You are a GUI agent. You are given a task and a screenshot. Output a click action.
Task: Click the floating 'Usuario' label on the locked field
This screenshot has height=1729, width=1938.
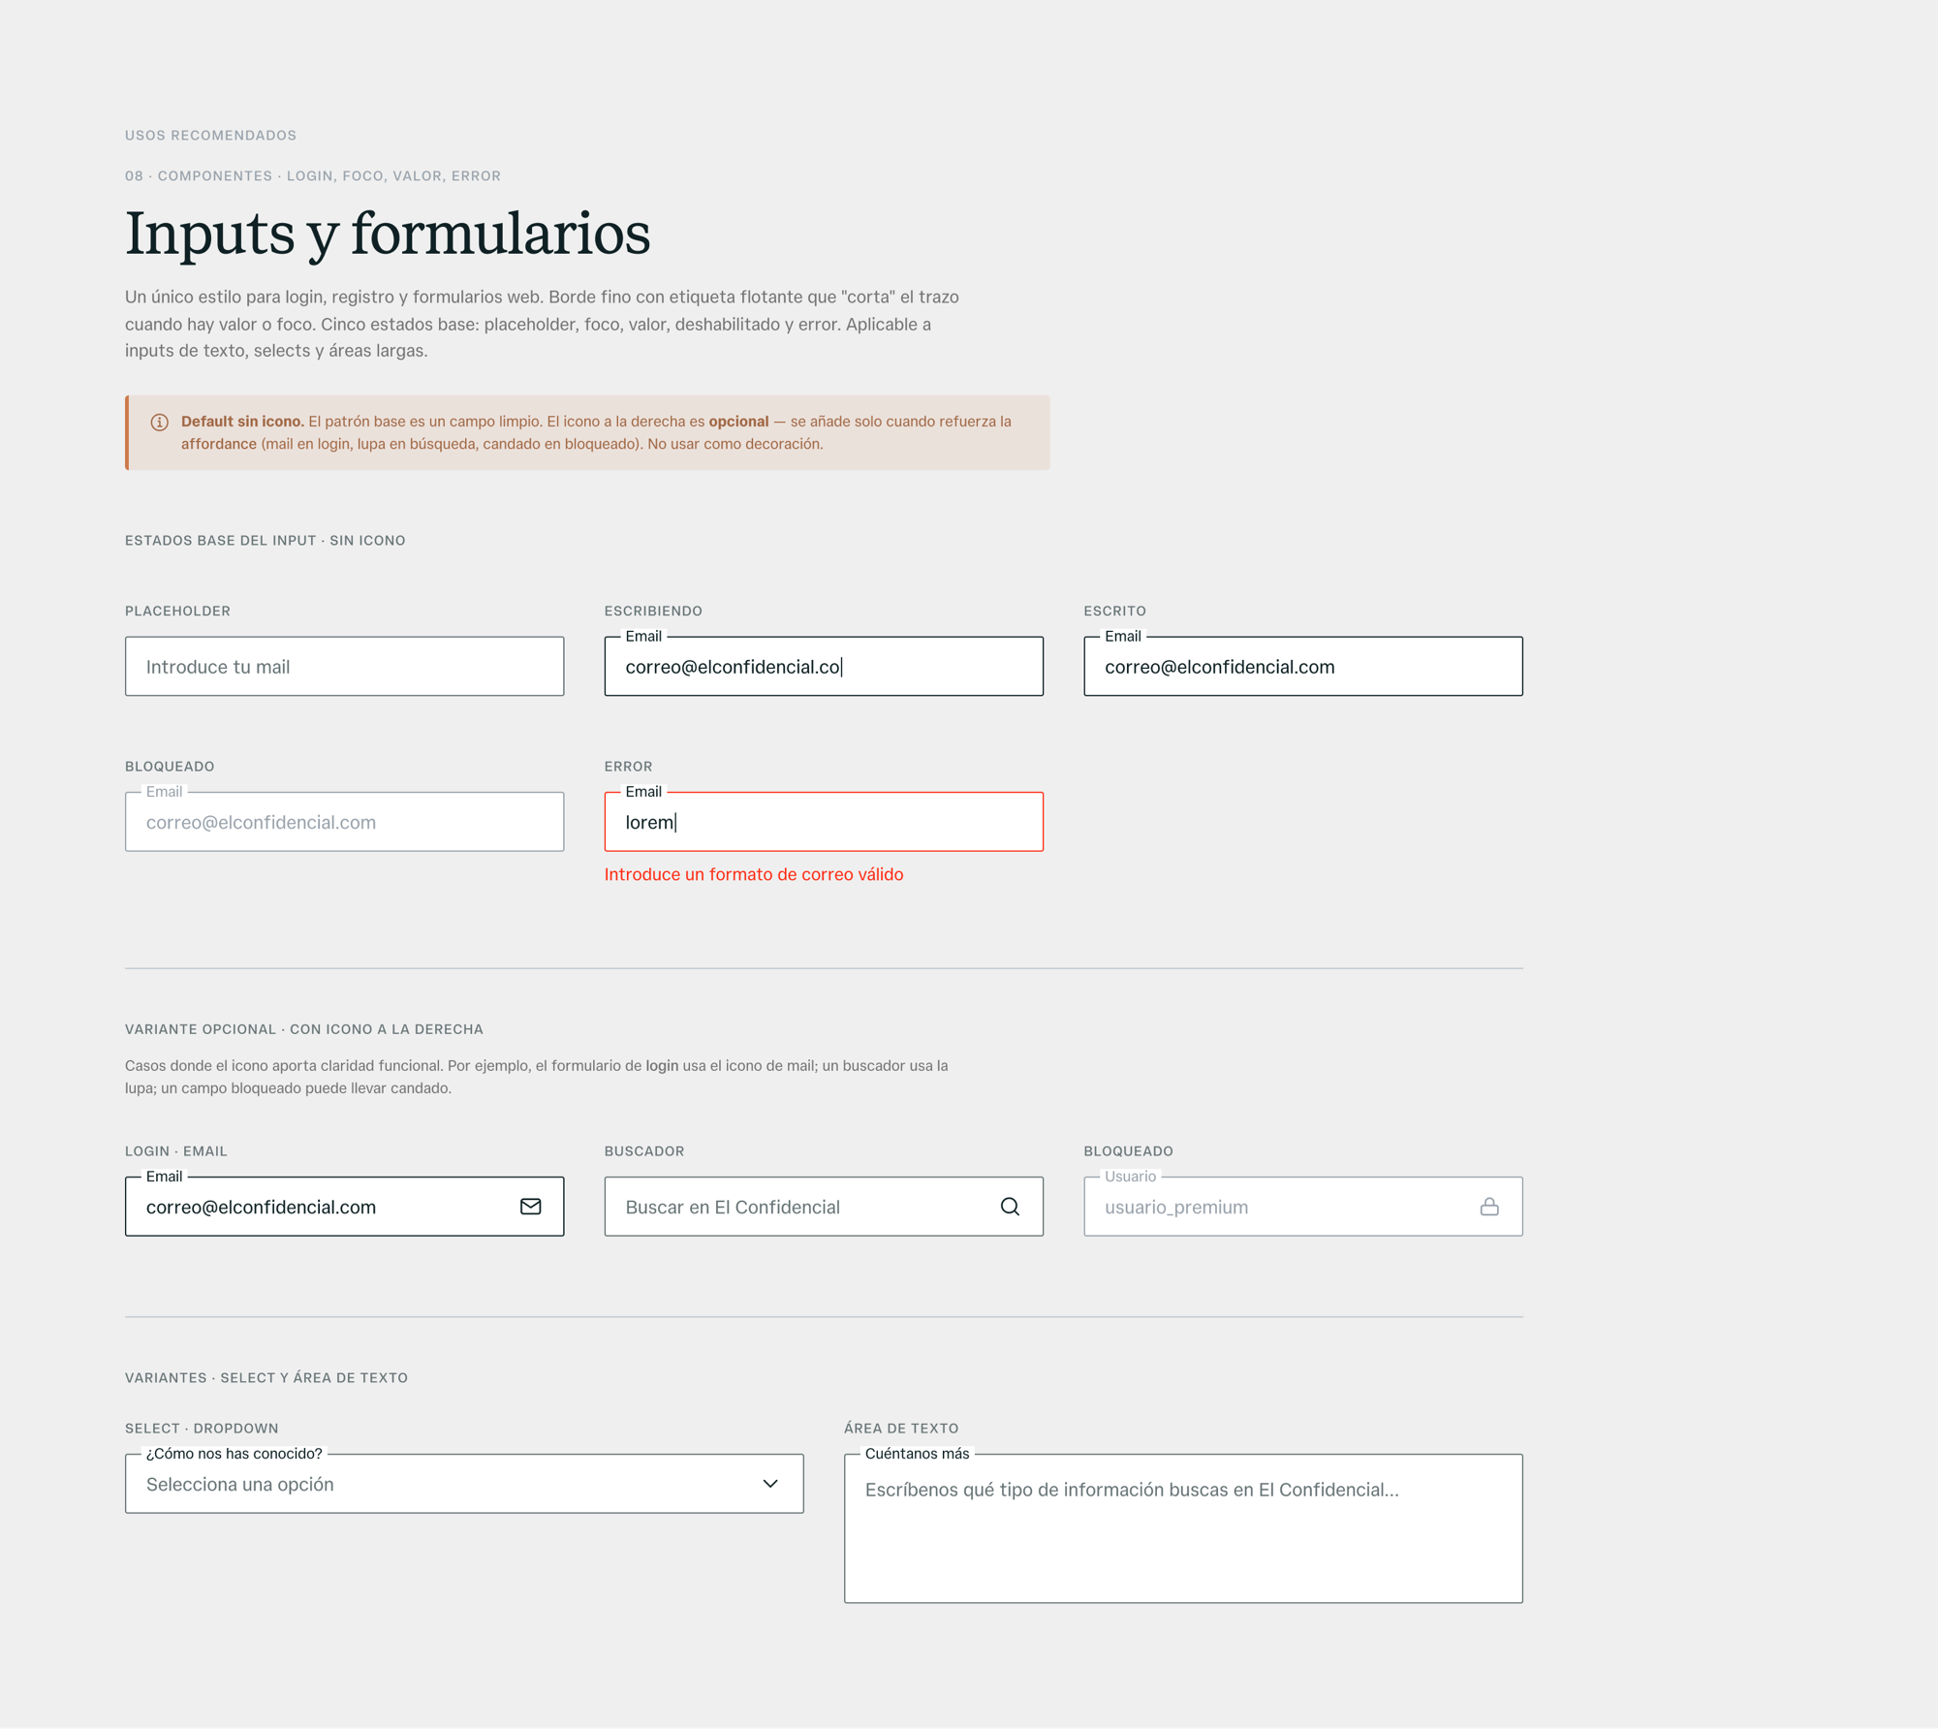click(1130, 1177)
